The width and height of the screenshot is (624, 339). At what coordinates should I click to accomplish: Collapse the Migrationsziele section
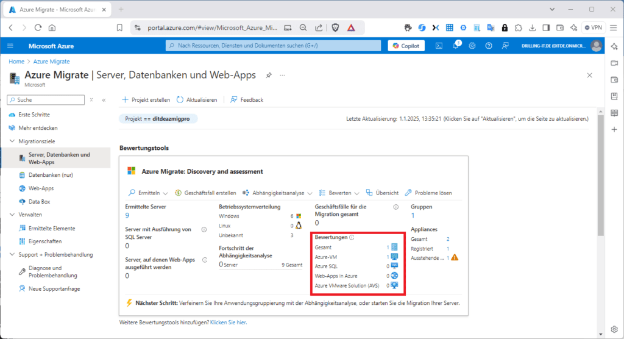12,141
